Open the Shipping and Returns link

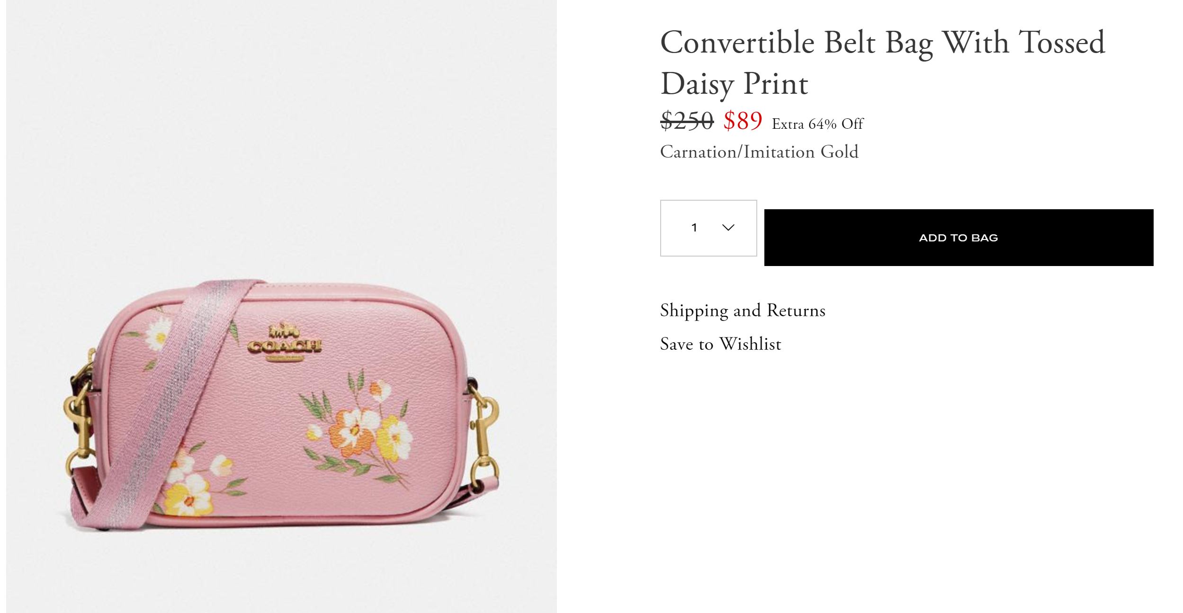(742, 311)
